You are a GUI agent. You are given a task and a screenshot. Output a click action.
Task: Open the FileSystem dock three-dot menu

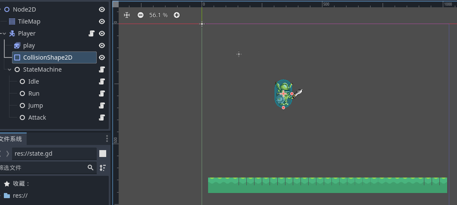point(107,139)
